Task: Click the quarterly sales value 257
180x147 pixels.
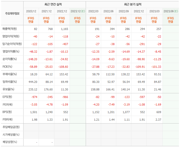Action: click(x=159, y=29)
